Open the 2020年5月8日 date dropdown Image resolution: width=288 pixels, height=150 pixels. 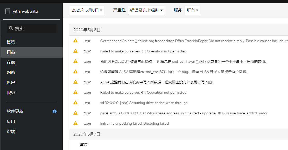point(87,10)
